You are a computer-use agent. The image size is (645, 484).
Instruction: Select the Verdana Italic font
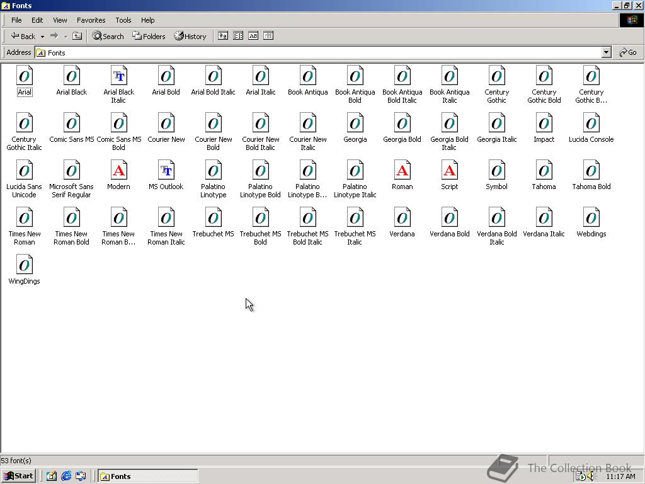tap(544, 222)
